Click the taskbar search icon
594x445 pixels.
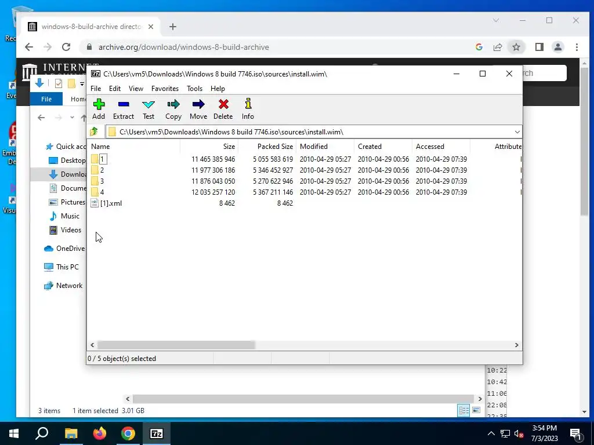coord(42,433)
